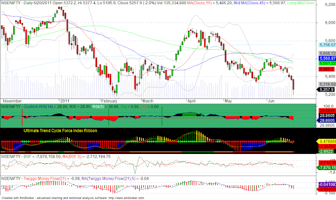Click the BSF = -7,870,158.50 legend

click(43, 157)
